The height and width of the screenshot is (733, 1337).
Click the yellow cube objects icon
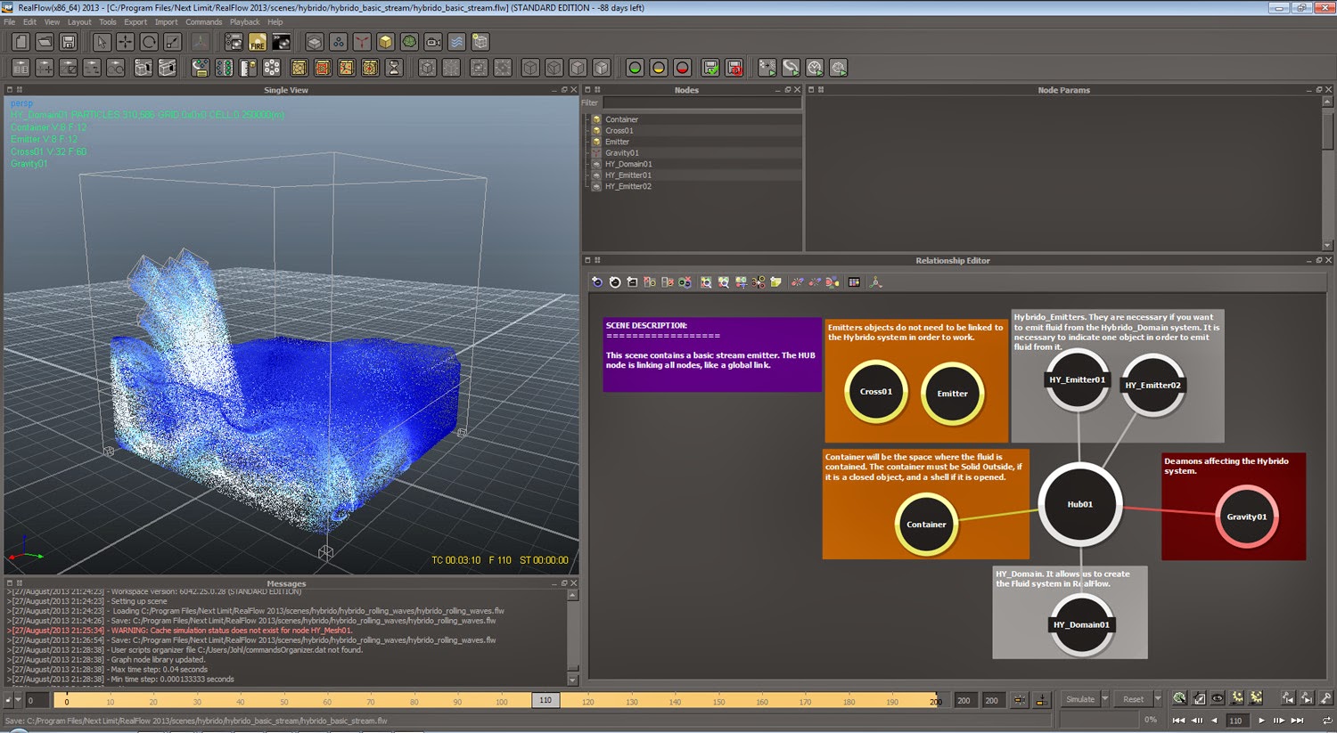[x=385, y=42]
